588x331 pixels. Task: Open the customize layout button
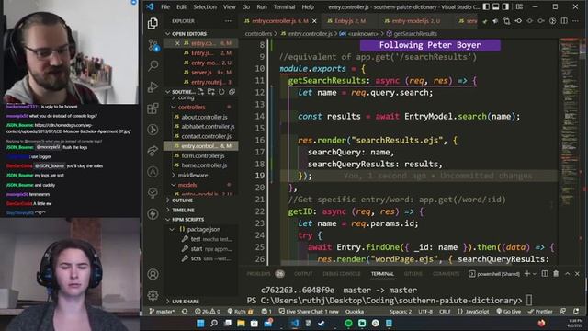519,6
